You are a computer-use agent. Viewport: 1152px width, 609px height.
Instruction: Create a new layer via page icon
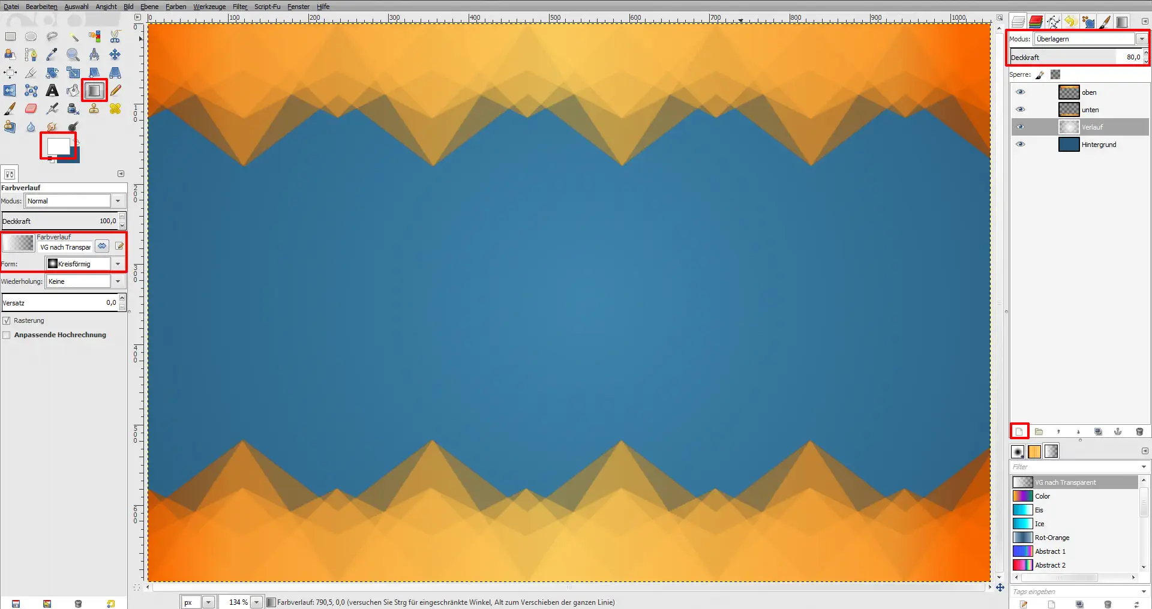(1019, 431)
